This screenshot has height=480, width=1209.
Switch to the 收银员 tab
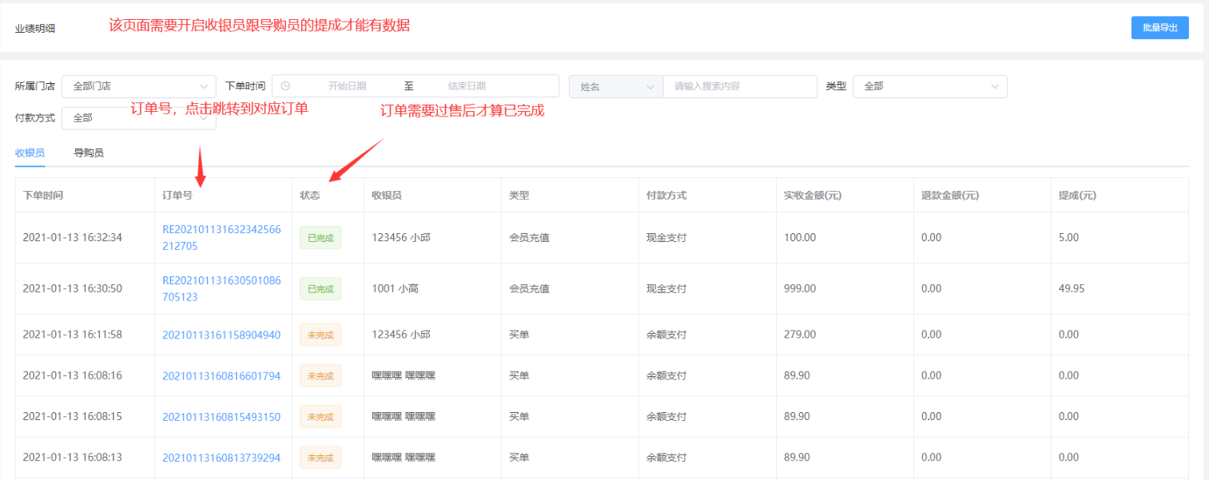point(30,153)
